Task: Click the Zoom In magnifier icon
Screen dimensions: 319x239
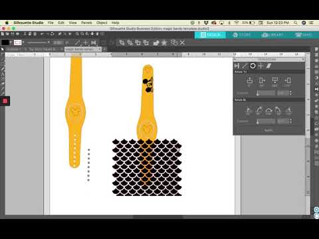Action: [x=77, y=34]
